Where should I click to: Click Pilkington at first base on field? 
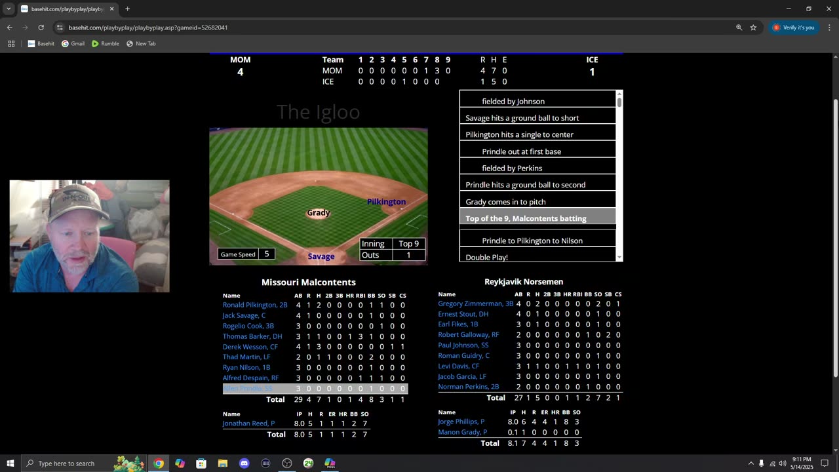pos(386,202)
